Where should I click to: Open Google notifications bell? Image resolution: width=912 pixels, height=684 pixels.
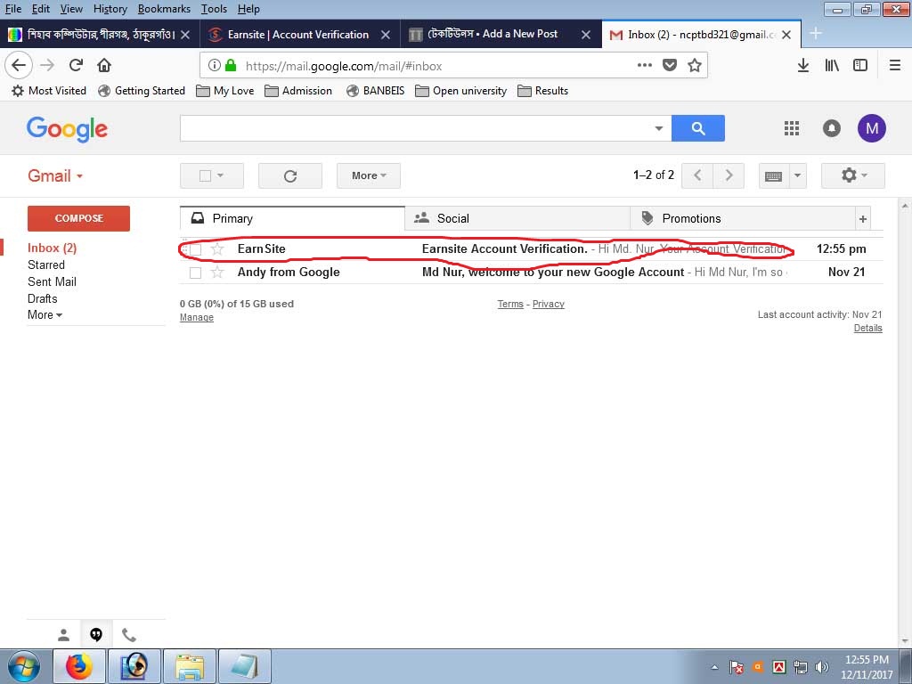(x=831, y=128)
